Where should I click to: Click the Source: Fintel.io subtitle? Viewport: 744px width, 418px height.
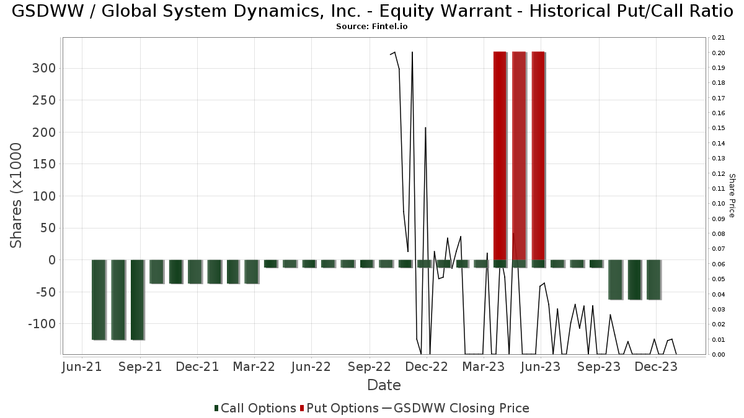[371, 27]
